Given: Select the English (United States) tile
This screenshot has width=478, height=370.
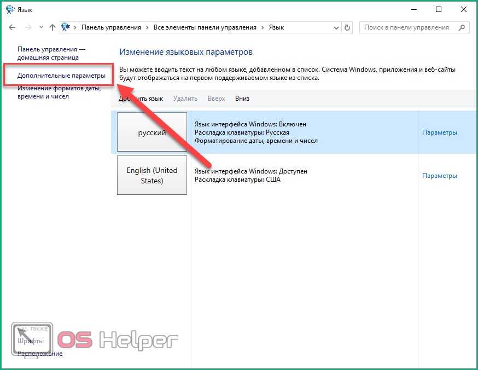Looking at the screenshot, I should click(x=152, y=175).
